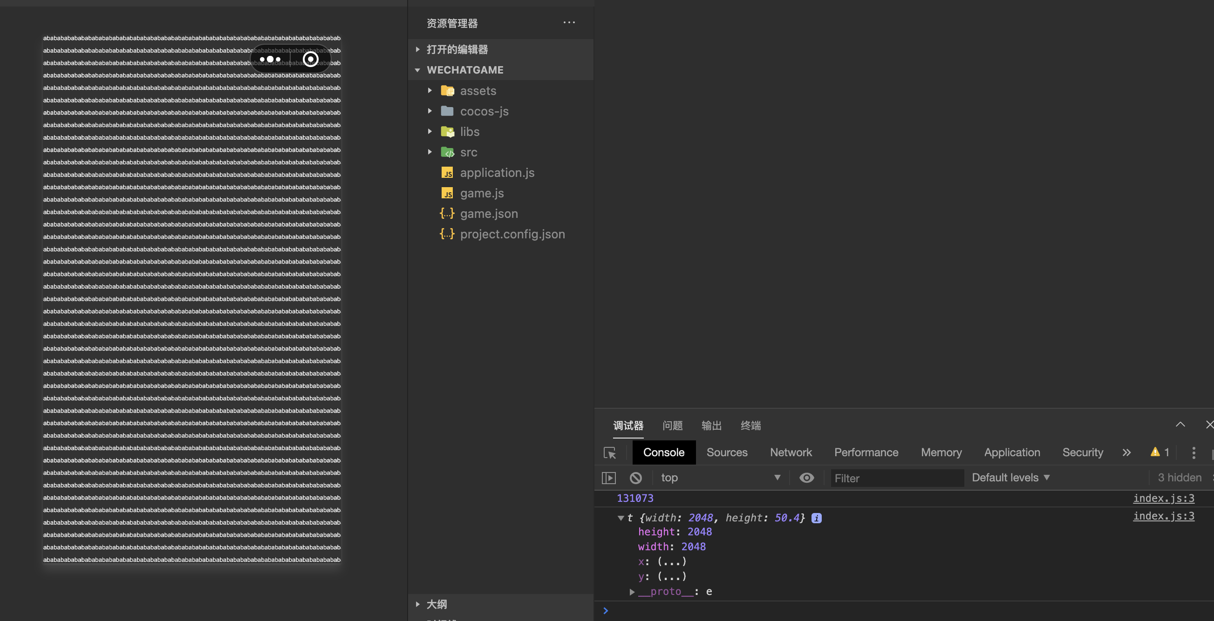Open the Default levels dropdown

point(1010,478)
